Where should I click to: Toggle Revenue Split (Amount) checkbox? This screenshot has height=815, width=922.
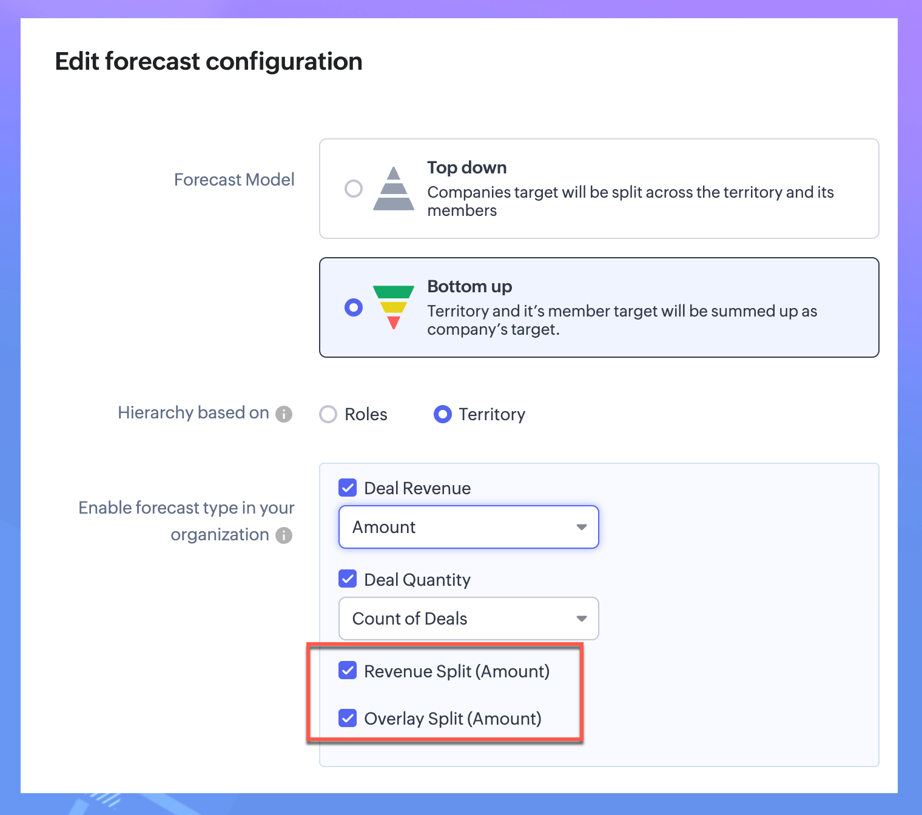click(348, 671)
